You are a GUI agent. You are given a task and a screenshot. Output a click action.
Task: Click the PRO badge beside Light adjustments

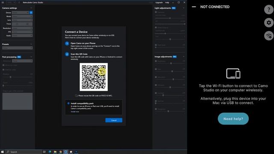point(173,8)
